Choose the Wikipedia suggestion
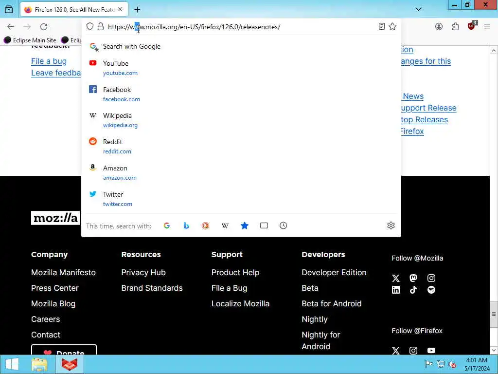498x374 pixels. (x=241, y=120)
